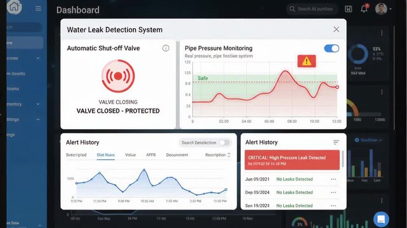
Task: Click the Alert History list scrollbar
Action: 343,159
